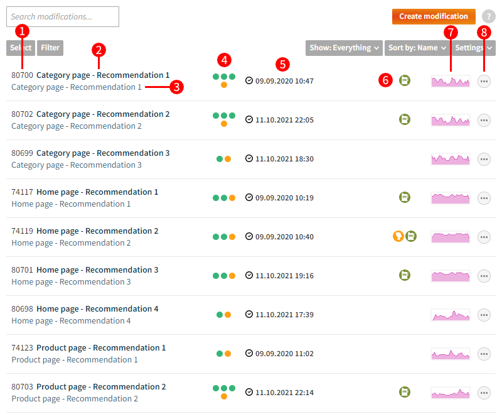
Task: Click the green campaign icon for Home page Recommendation 1
Action: (x=405, y=197)
